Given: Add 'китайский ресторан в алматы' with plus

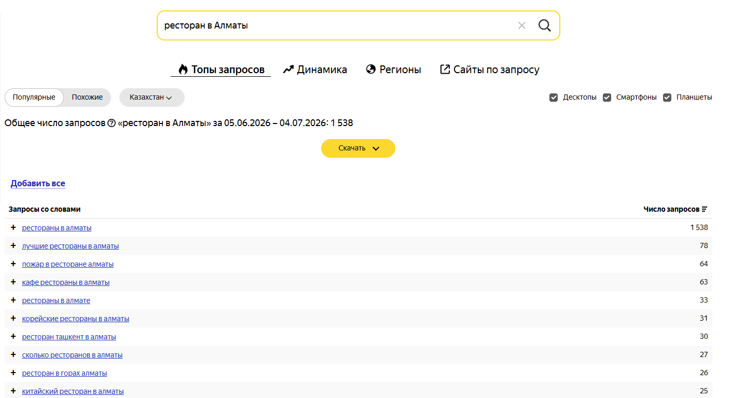Looking at the screenshot, I should click(x=13, y=391).
